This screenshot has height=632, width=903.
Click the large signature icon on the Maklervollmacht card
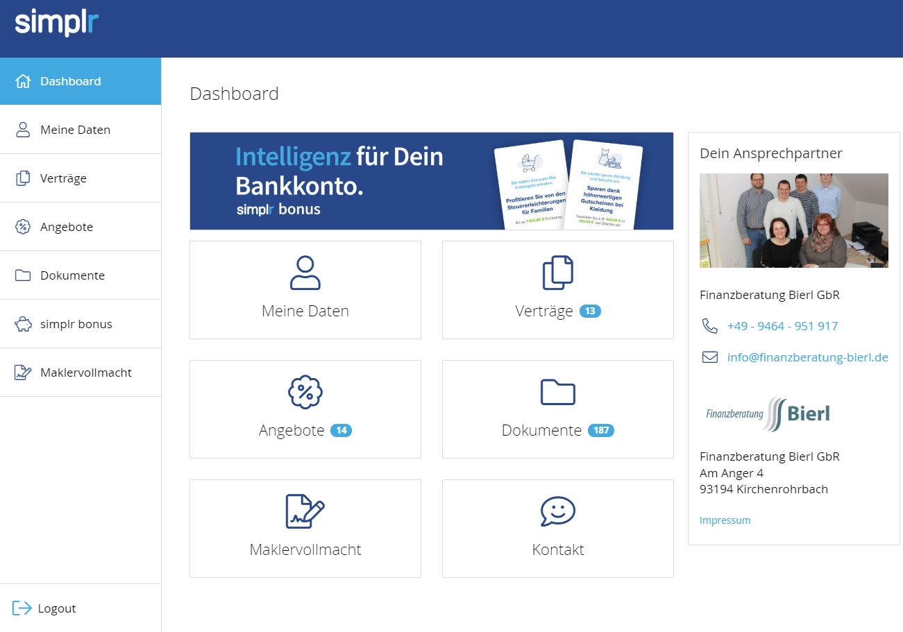(305, 511)
